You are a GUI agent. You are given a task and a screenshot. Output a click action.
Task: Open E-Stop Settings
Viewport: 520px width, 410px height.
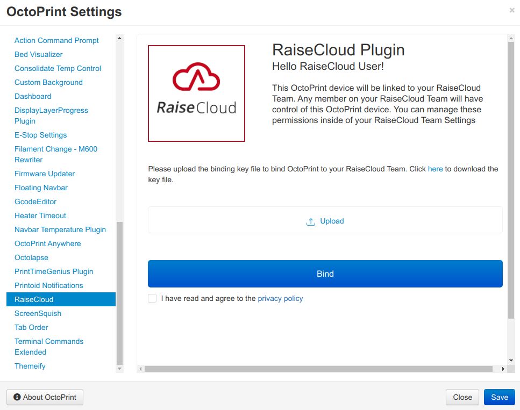tap(40, 135)
